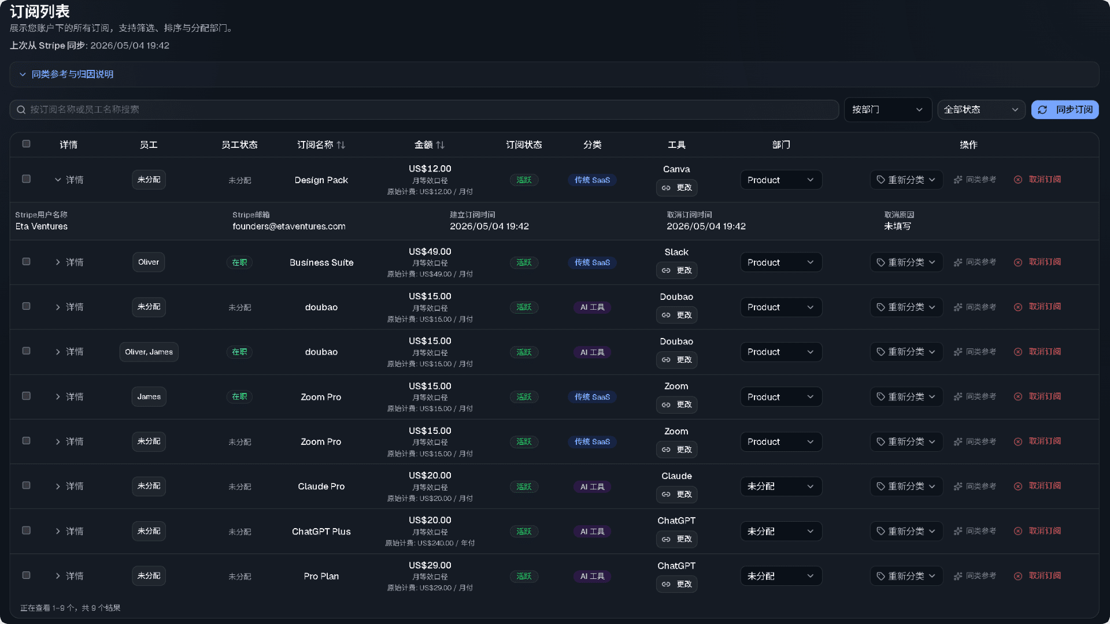
Task: Check the Oliver, James doubao row checkbox
Action: (x=26, y=351)
